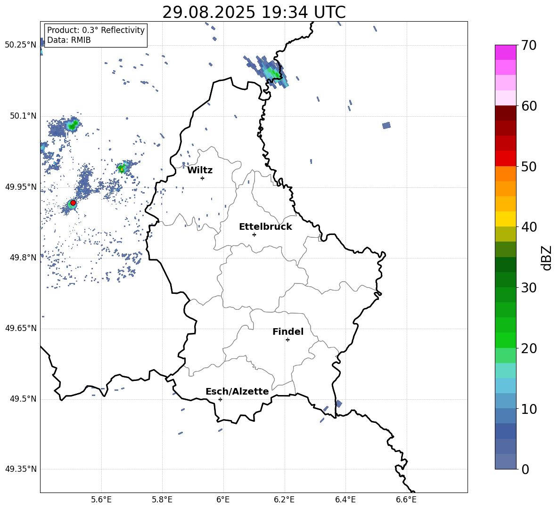Click the colorbar tick value 10

(529, 409)
